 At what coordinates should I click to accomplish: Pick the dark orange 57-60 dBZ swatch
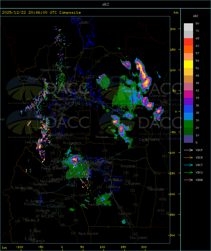(188, 49)
